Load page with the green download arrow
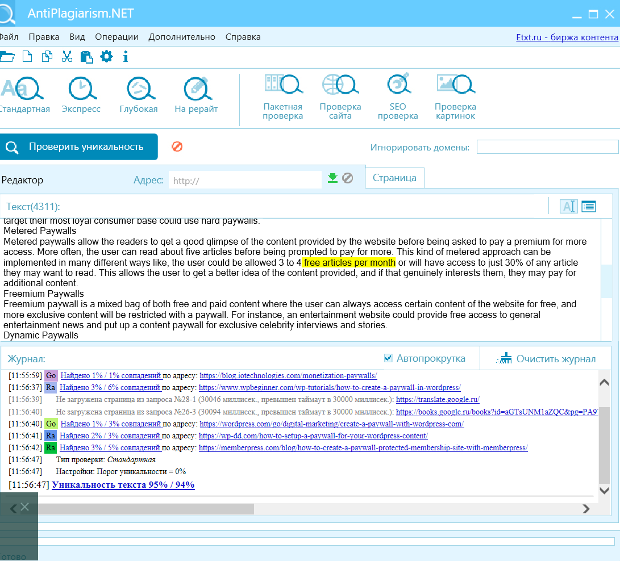The width and height of the screenshot is (620, 561). point(333,178)
